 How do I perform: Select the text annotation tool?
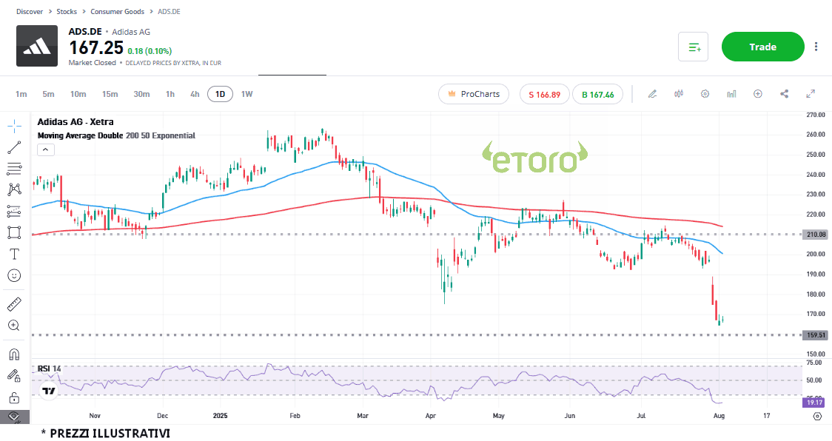point(14,254)
